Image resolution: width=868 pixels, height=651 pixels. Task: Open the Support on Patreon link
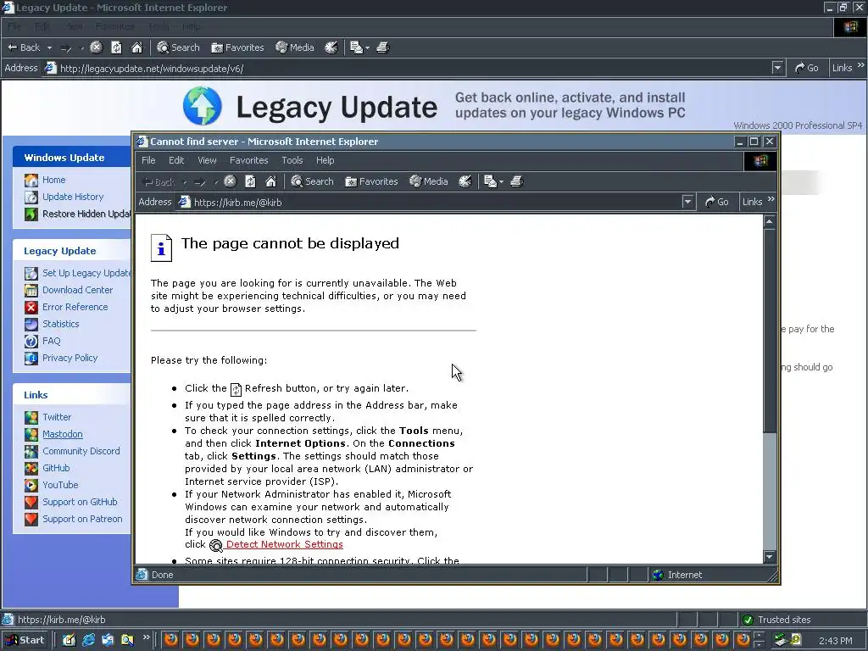pos(82,520)
